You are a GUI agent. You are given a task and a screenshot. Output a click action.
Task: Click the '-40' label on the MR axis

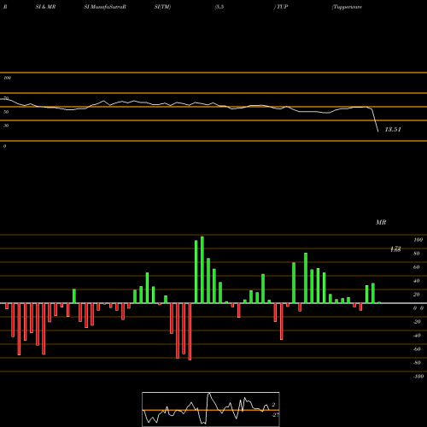click(x=417, y=336)
